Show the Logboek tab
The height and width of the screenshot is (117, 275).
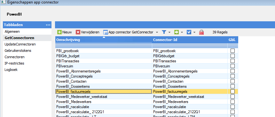(27, 70)
